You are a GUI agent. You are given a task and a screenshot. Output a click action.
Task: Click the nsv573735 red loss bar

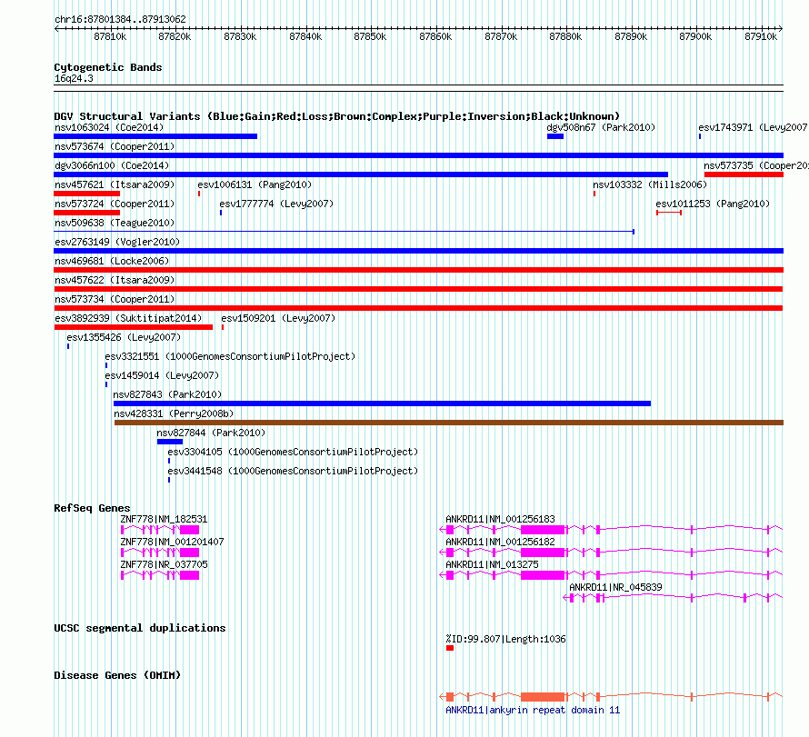point(744,174)
